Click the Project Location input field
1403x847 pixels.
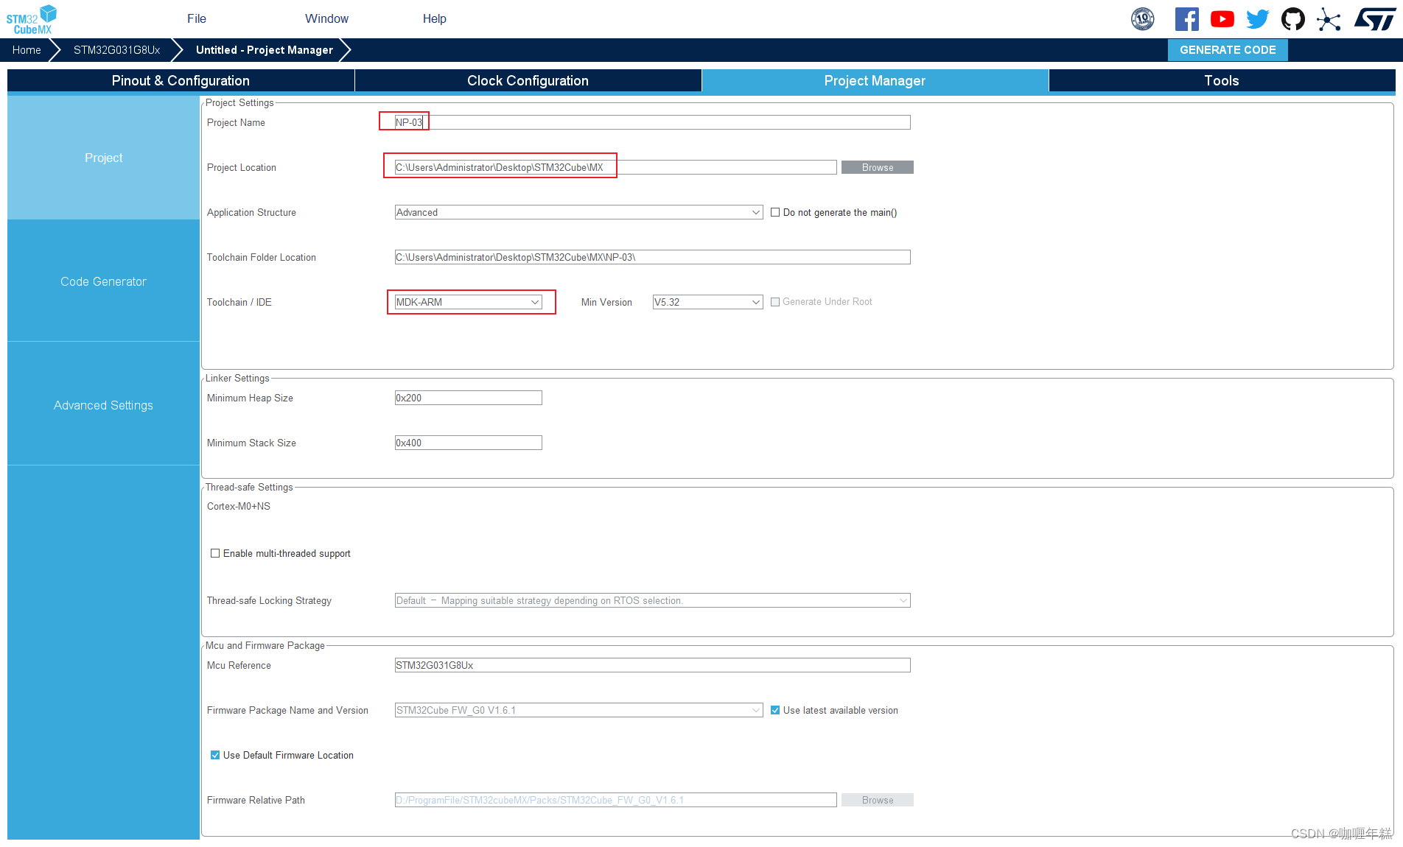coord(615,167)
